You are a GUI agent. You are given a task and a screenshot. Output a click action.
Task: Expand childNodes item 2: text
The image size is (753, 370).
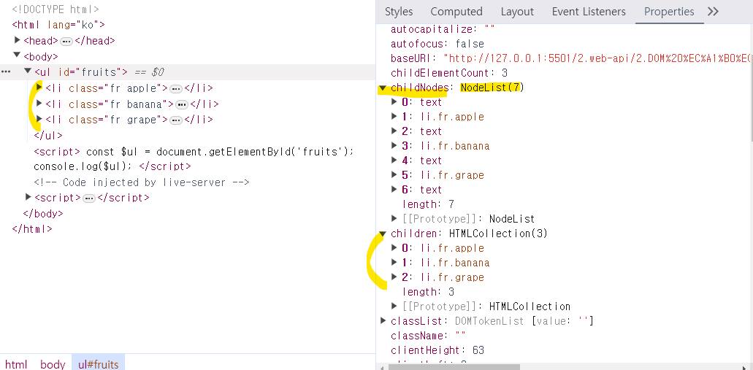(394, 131)
